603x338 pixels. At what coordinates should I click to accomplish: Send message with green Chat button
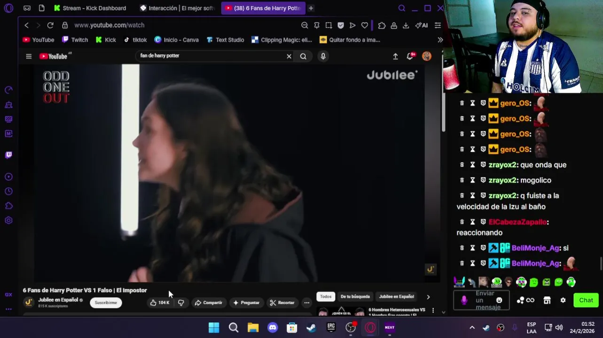click(586, 300)
